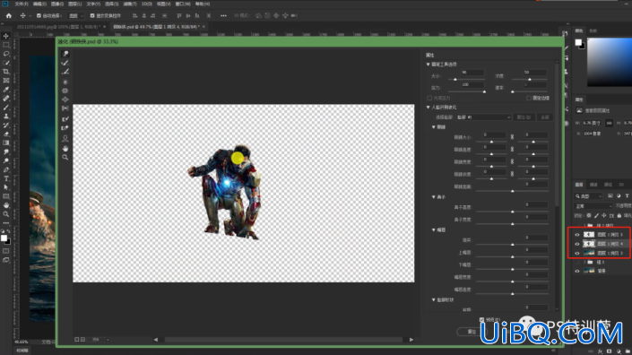The image size is (632, 355).
Task: Select the Brush tool in main toolbar
Action: tap(6, 108)
